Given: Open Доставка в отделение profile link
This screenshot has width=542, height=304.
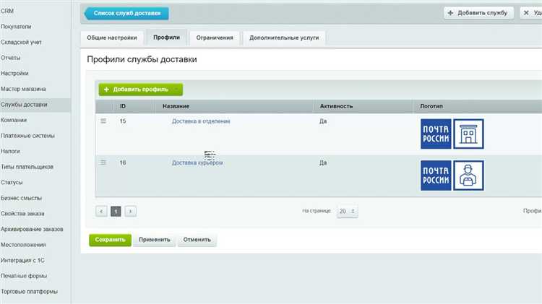Looking at the screenshot, I should [x=201, y=121].
